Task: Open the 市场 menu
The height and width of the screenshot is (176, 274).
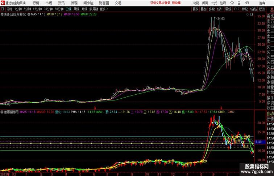Action: pyautogui.click(x=49, y=3)
